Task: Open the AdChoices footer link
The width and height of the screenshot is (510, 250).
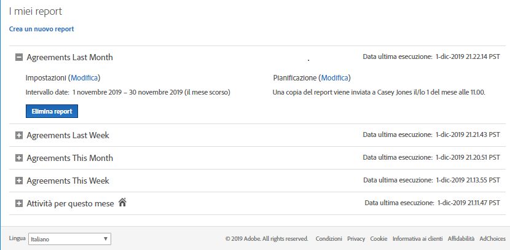Action: click(x=492, y=238)
